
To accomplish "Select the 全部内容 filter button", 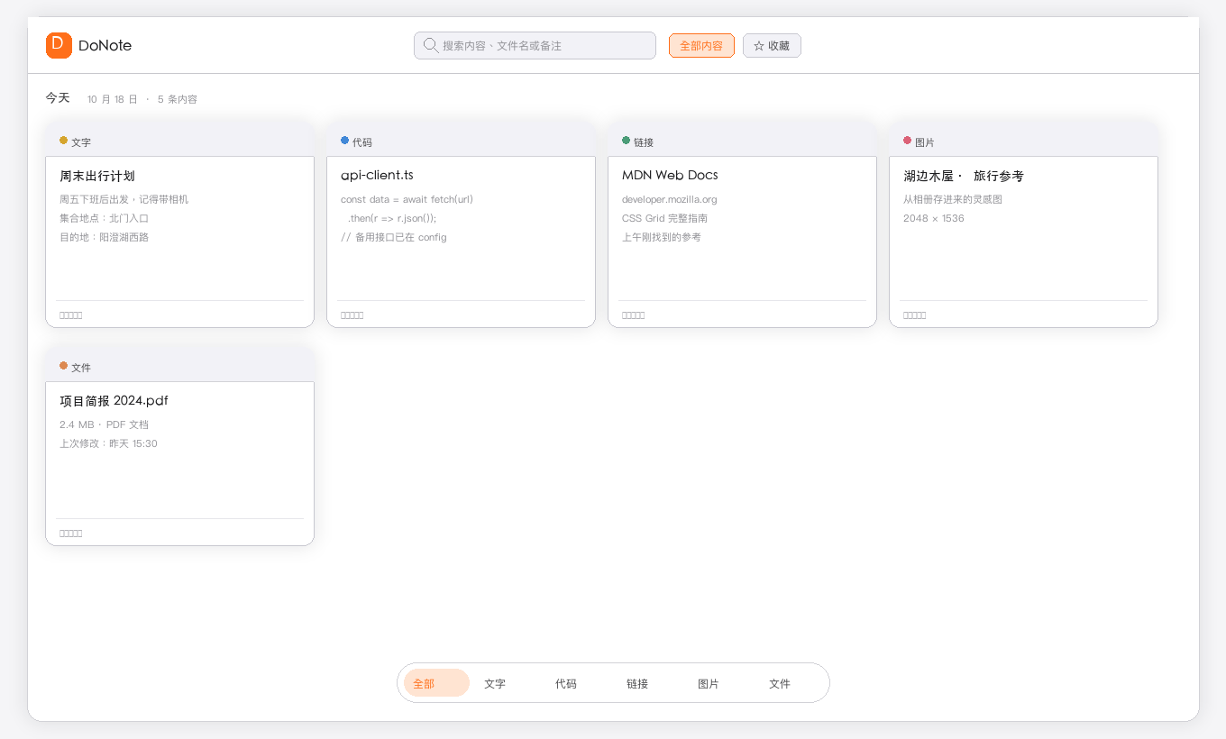I will pos(701,45).
